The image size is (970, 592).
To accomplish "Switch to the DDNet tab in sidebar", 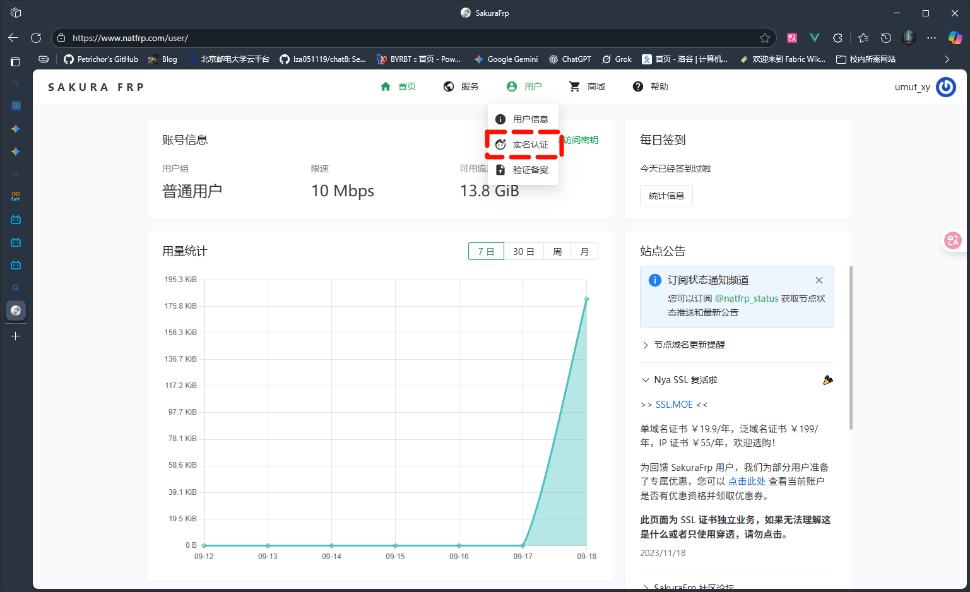I will click(x=16, y=197).
